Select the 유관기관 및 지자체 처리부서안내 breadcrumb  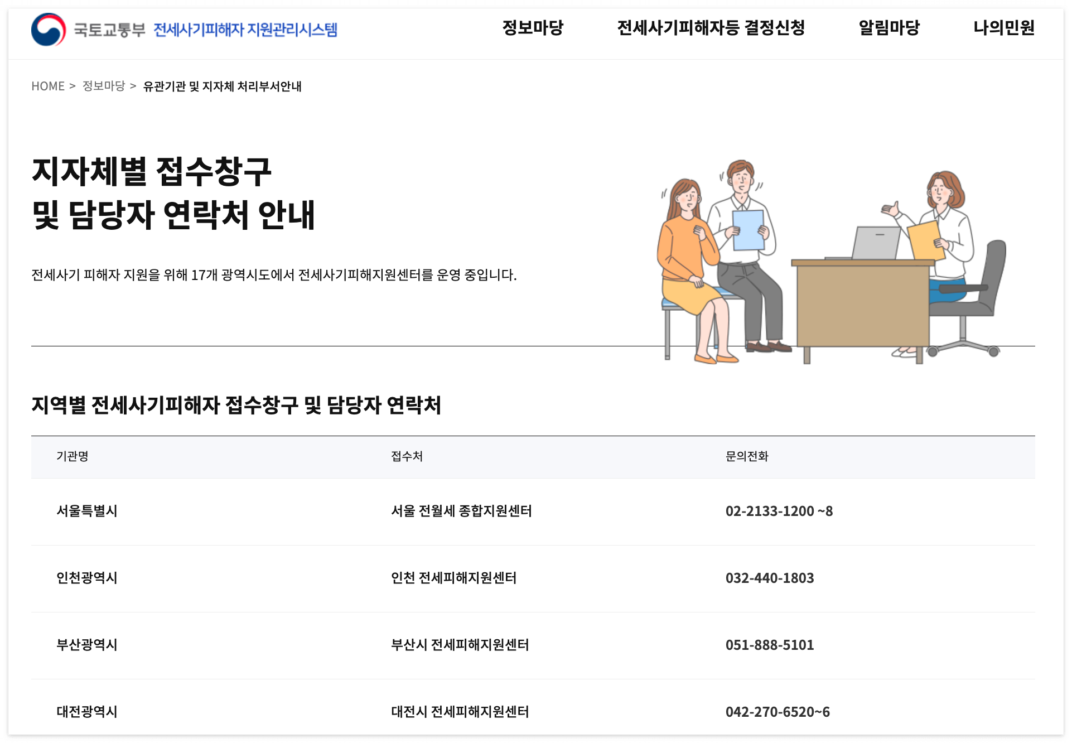(223, 87)
